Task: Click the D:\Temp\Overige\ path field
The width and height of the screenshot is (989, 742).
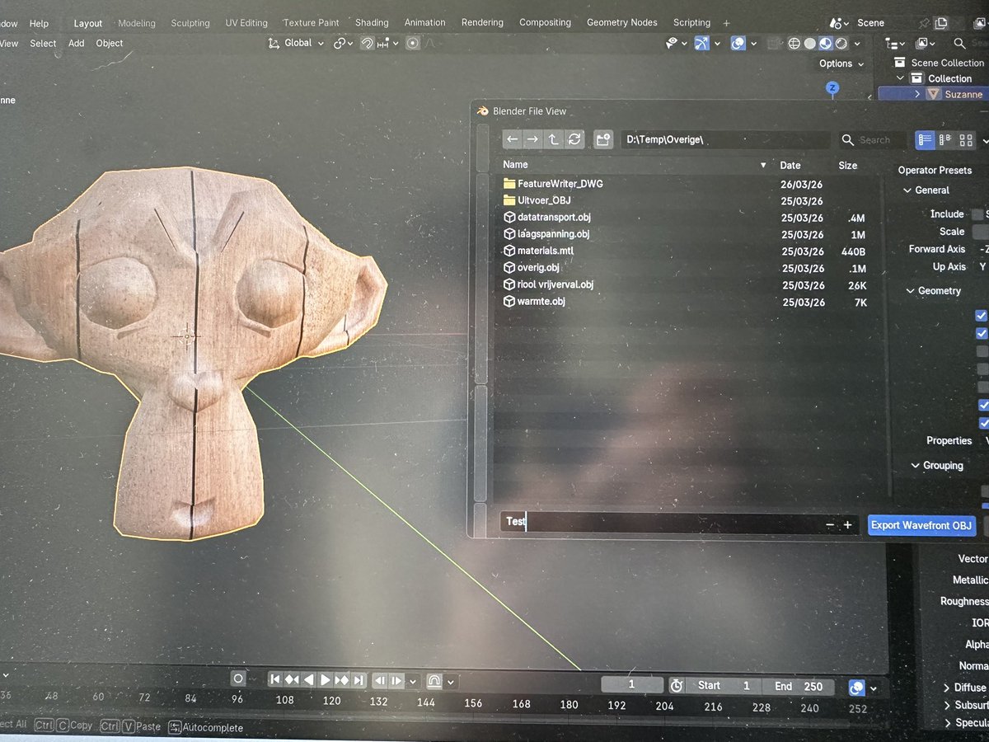Action: click(724, 139)
